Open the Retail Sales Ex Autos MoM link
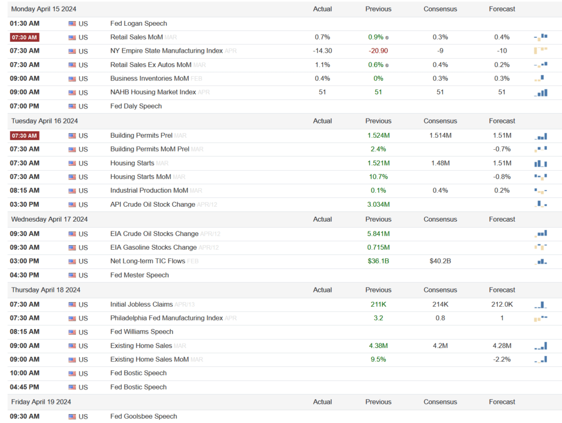The image size is (562, 423). (151, 65)
